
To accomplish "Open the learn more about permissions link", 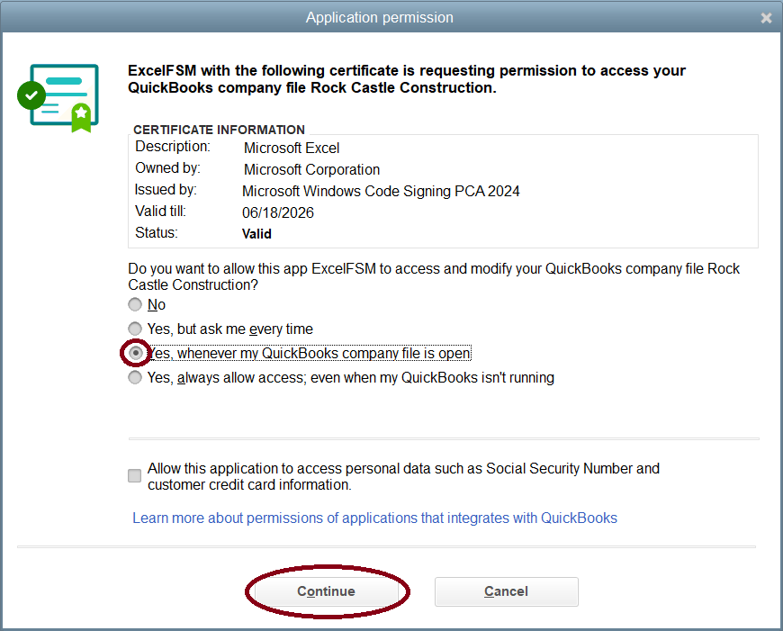I will click(x=374, y=518).
